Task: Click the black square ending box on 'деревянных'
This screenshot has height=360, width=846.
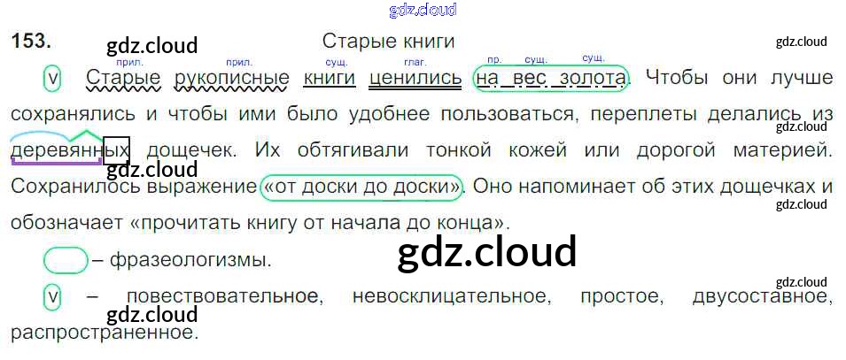Action: tap(117, 150)
